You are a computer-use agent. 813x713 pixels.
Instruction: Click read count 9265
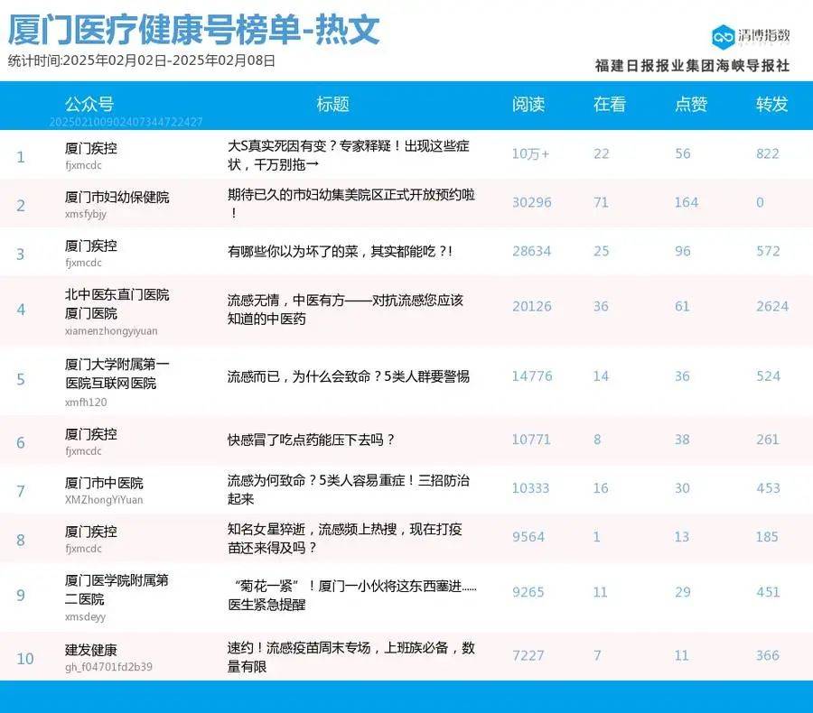(528, 592)
